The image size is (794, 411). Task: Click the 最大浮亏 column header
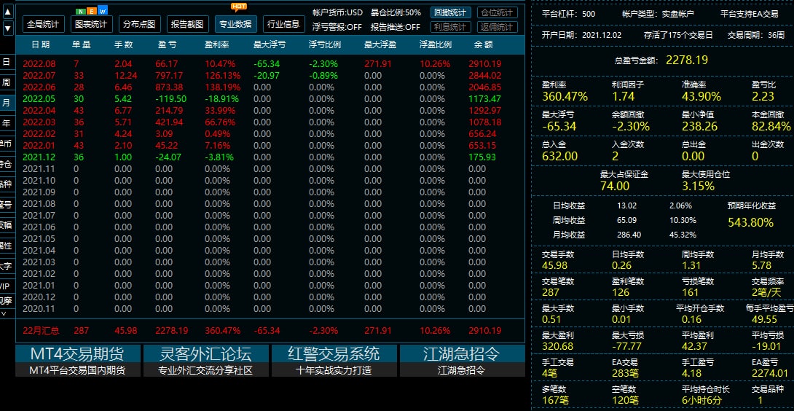[x=270, y=44]
